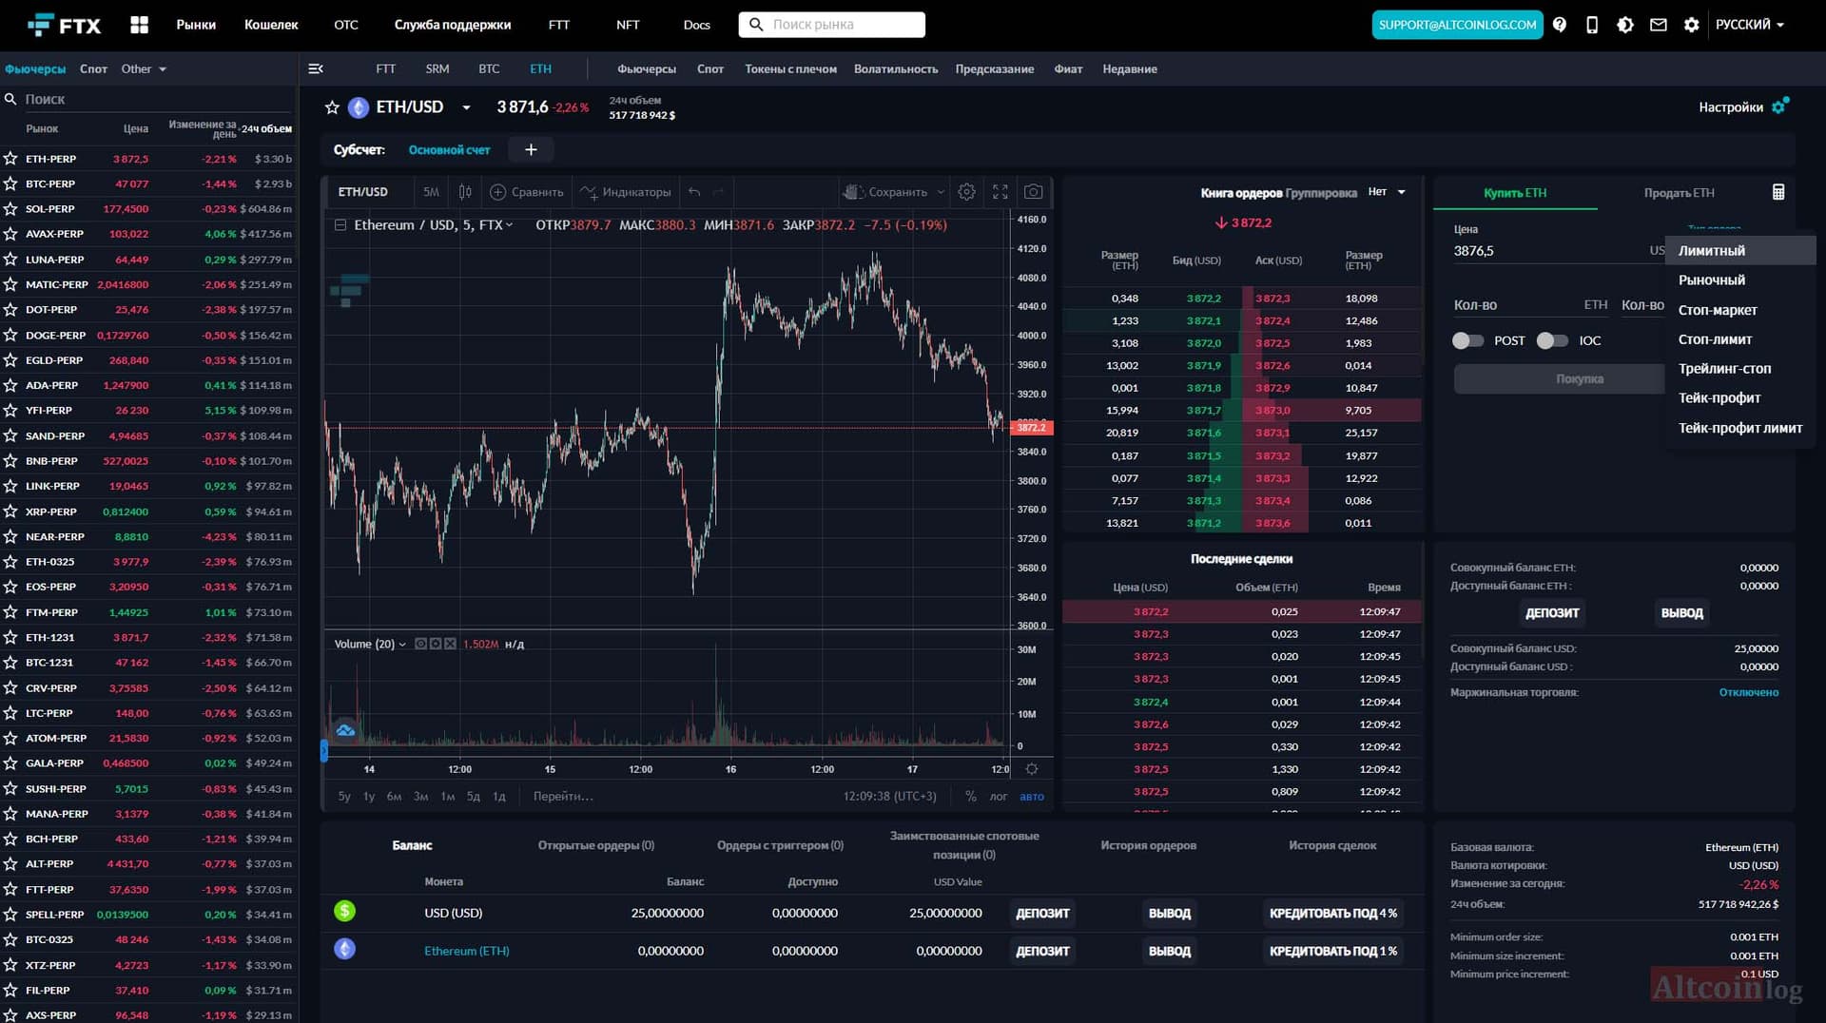1826x1023 pixels.
Task: Star the SOL-PERP market row
Action: coord(10,208)
